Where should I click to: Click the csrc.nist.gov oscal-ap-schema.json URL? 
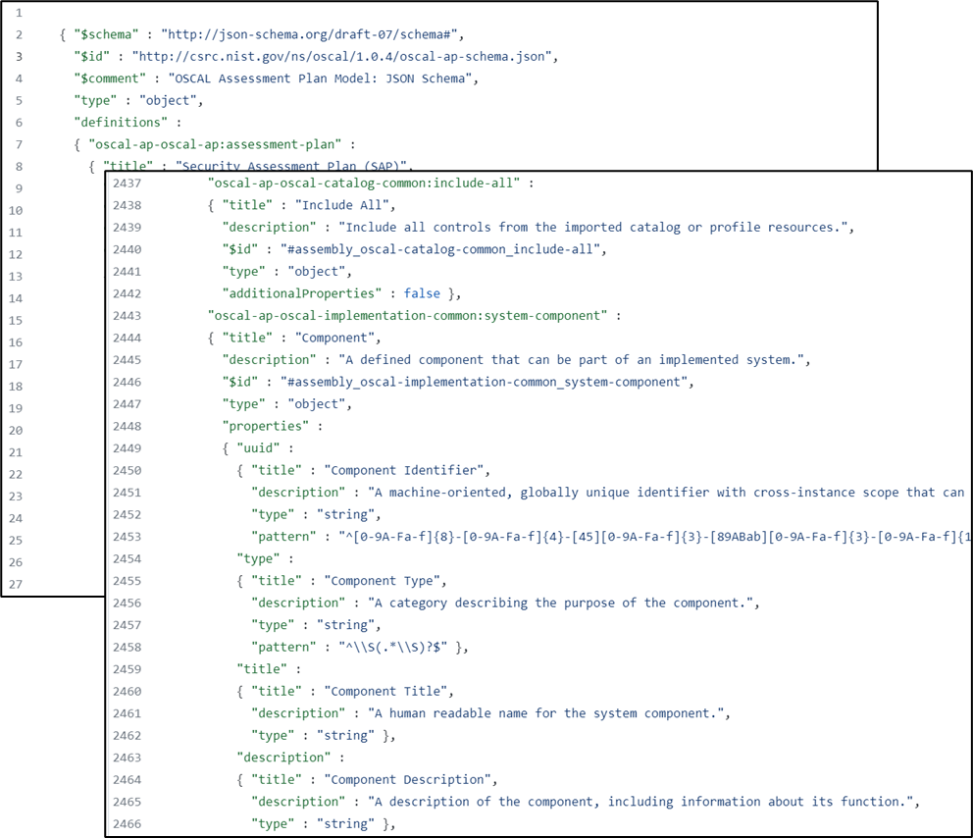point(344,57)
